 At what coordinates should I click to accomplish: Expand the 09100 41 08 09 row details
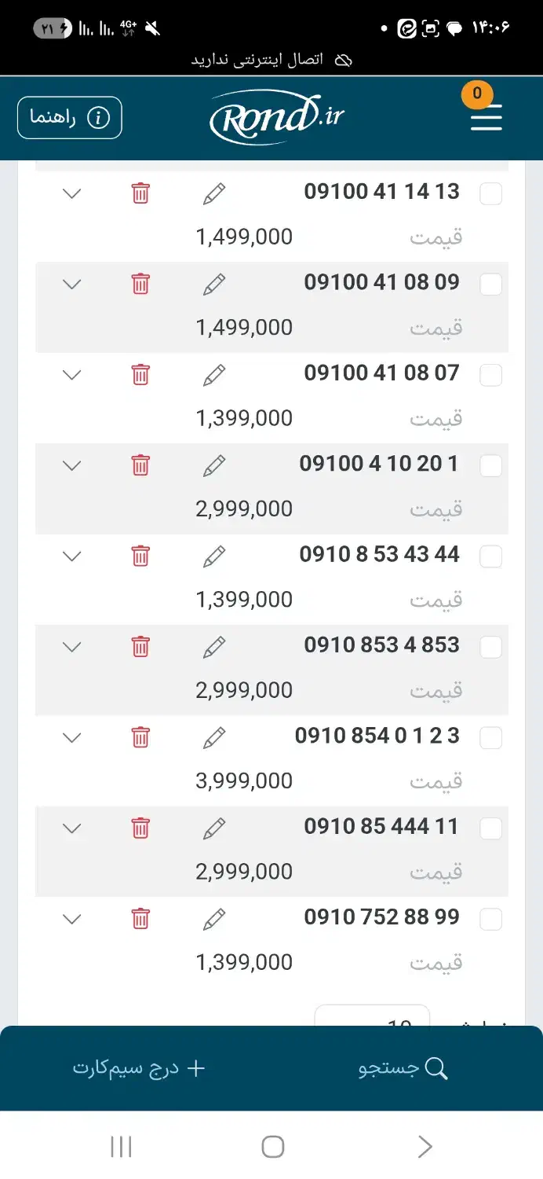pyautogui.click(x=71, y=284)
